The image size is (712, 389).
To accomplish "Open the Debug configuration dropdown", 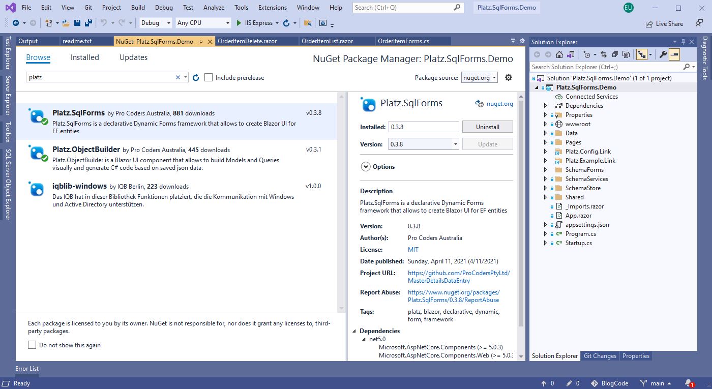I will coord(156,23).
